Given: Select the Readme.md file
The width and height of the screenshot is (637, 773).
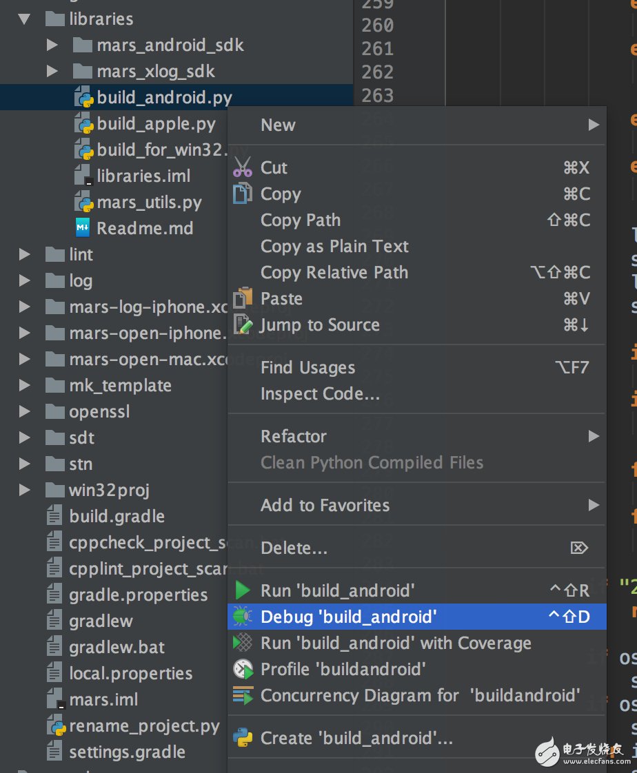Looking at the screenshot, I should tap(145, 228).
